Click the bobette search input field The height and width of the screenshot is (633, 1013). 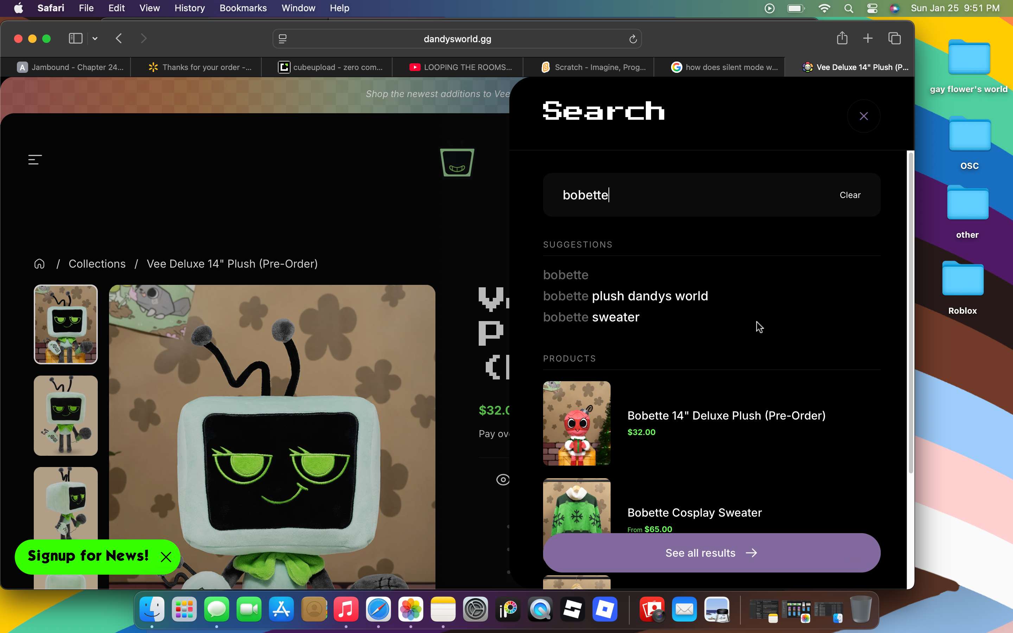click(x=687, y=195)
